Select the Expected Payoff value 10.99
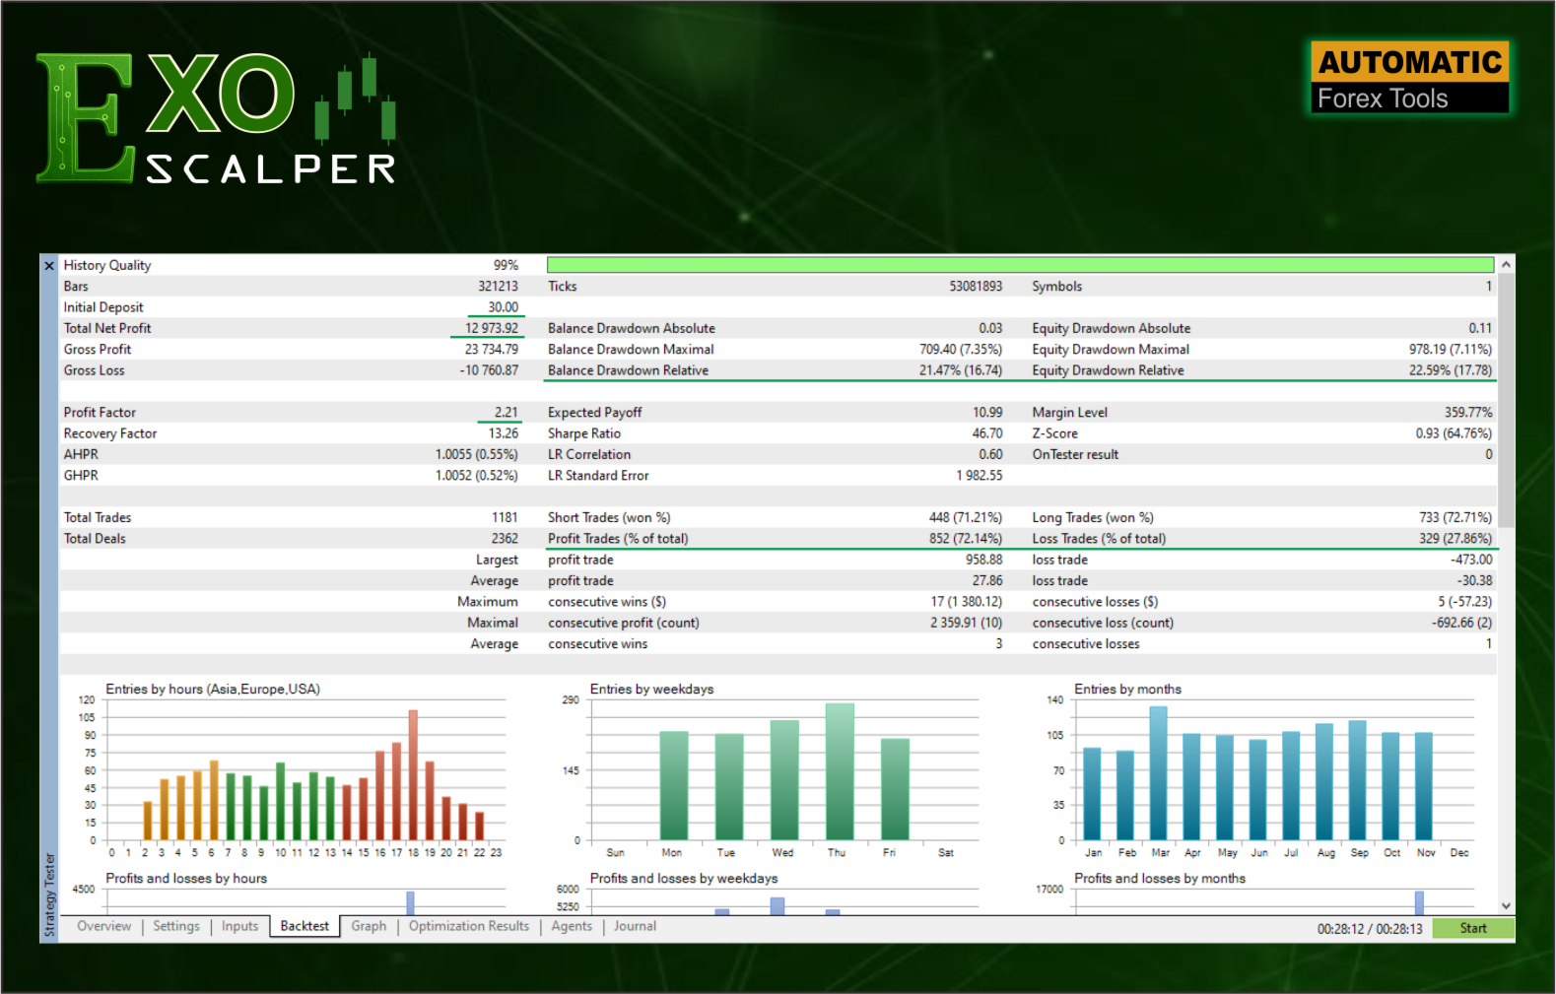Screen dimensions: 1556x994 987,413
